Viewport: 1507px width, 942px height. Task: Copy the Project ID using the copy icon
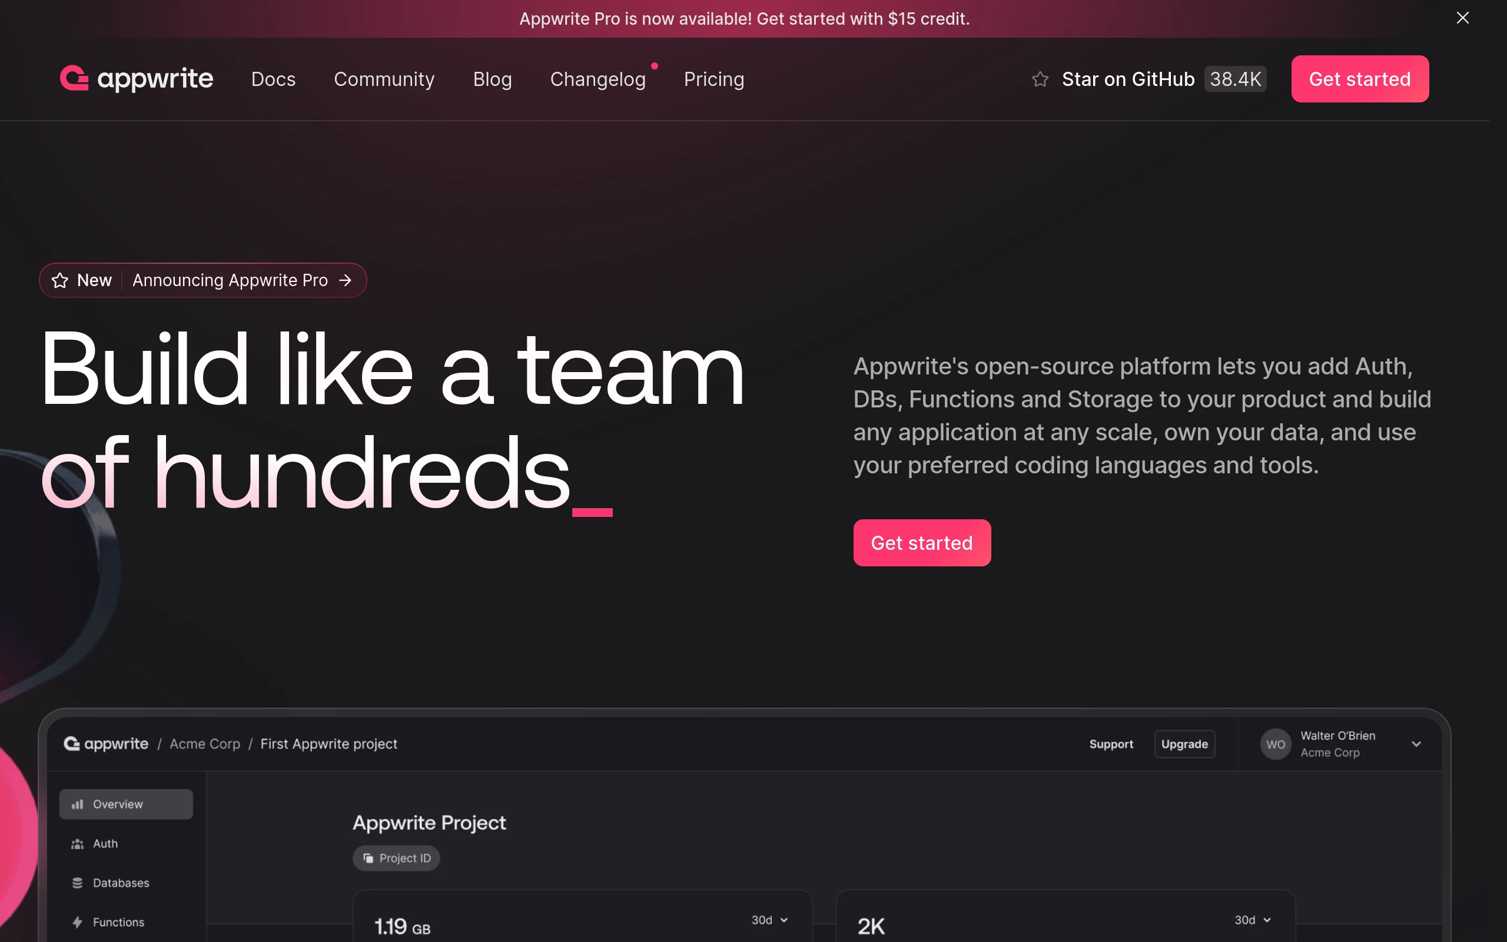pos(369,858)
